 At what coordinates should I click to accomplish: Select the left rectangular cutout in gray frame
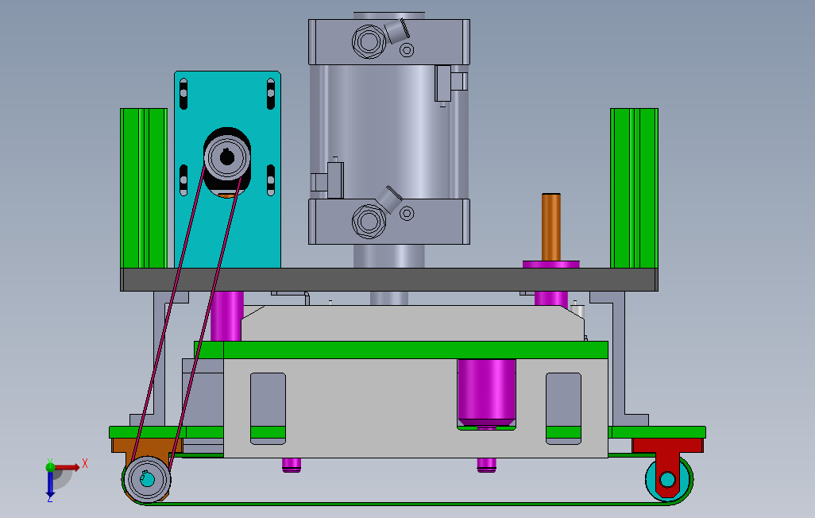point(268,408)
